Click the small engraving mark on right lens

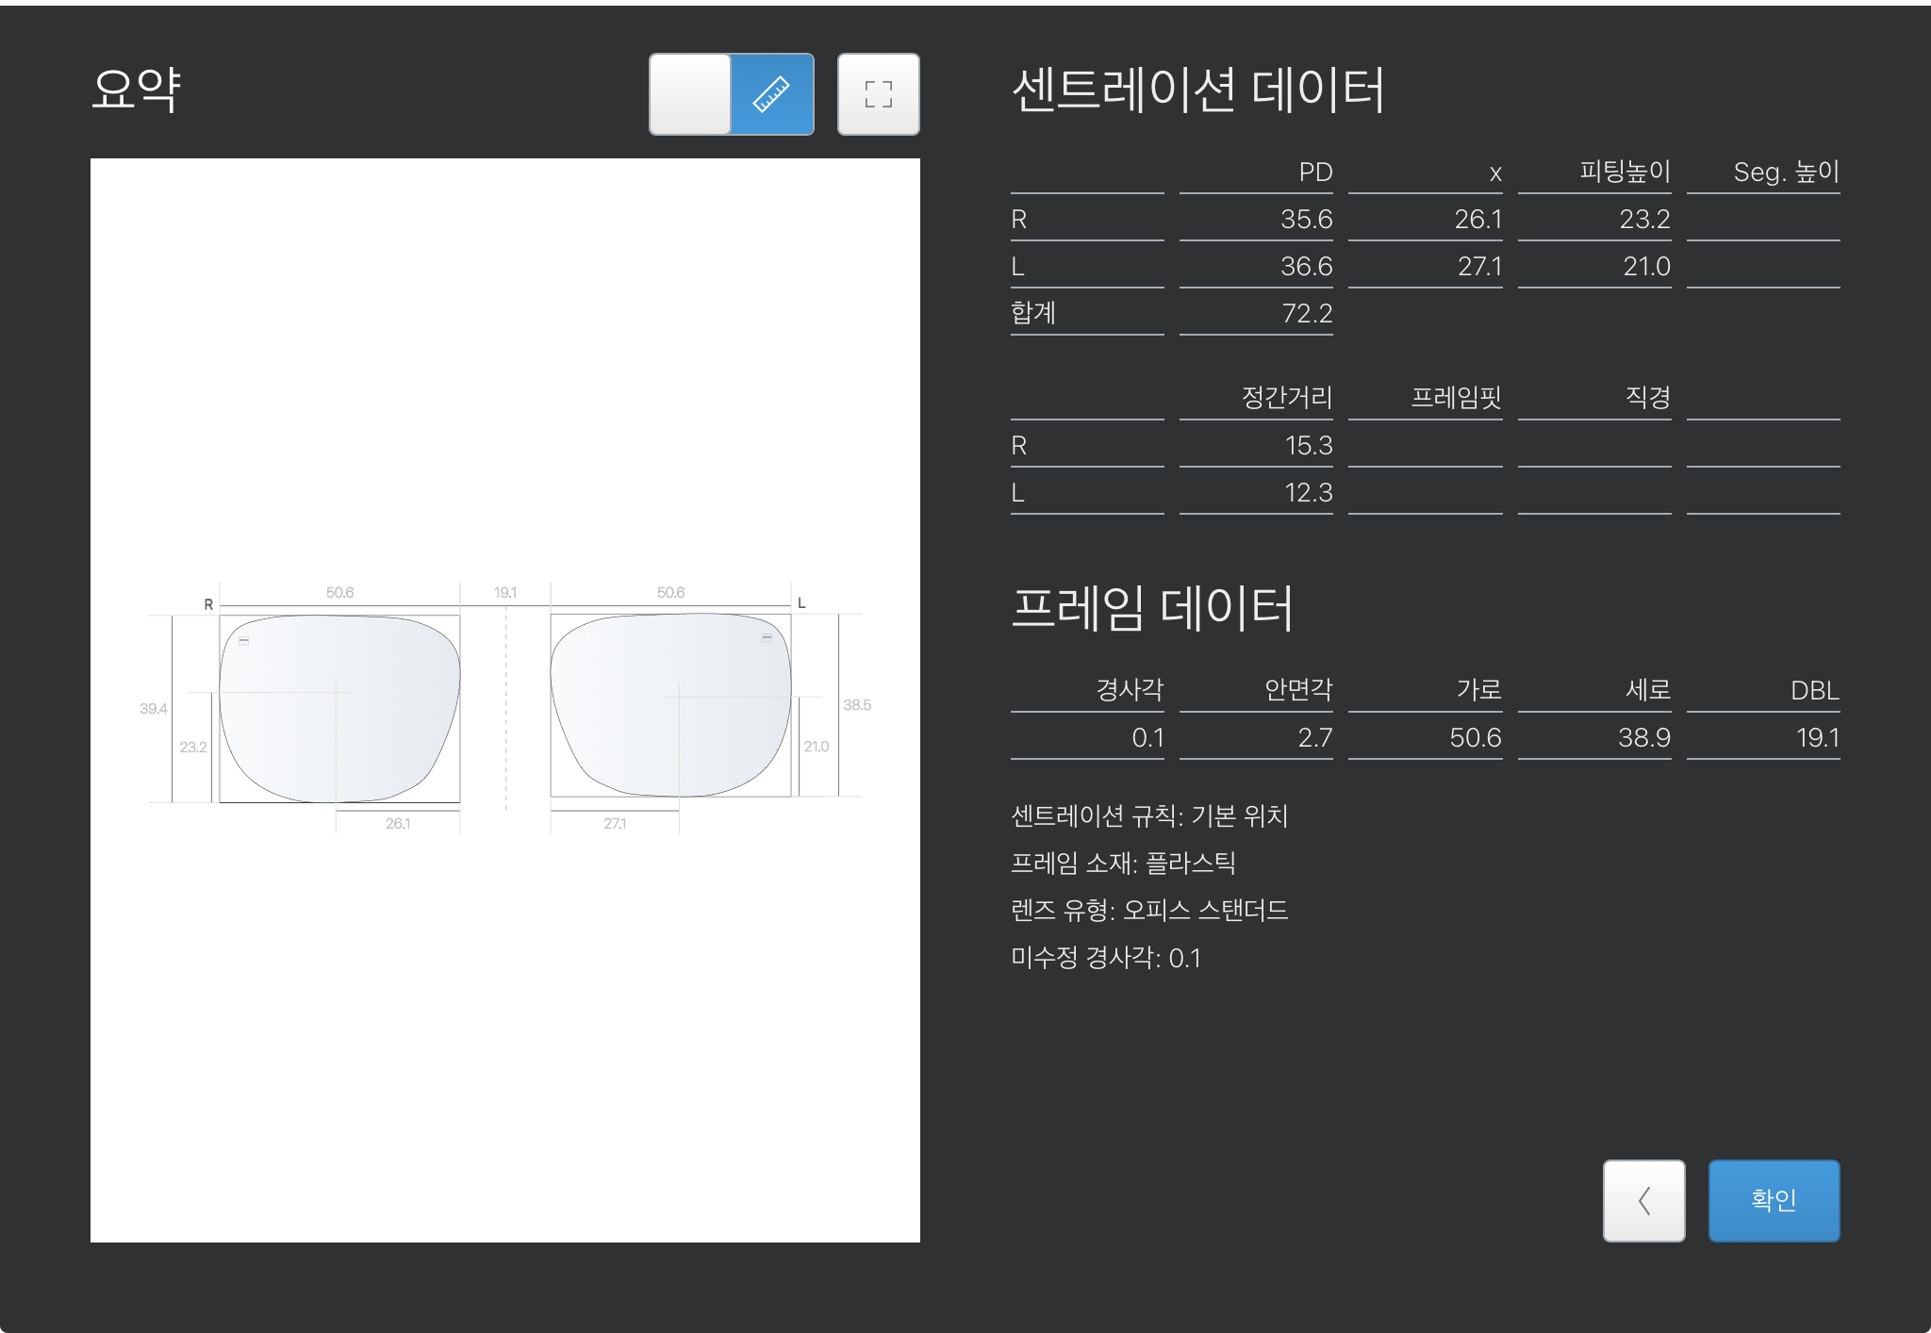tap(244, 640)
